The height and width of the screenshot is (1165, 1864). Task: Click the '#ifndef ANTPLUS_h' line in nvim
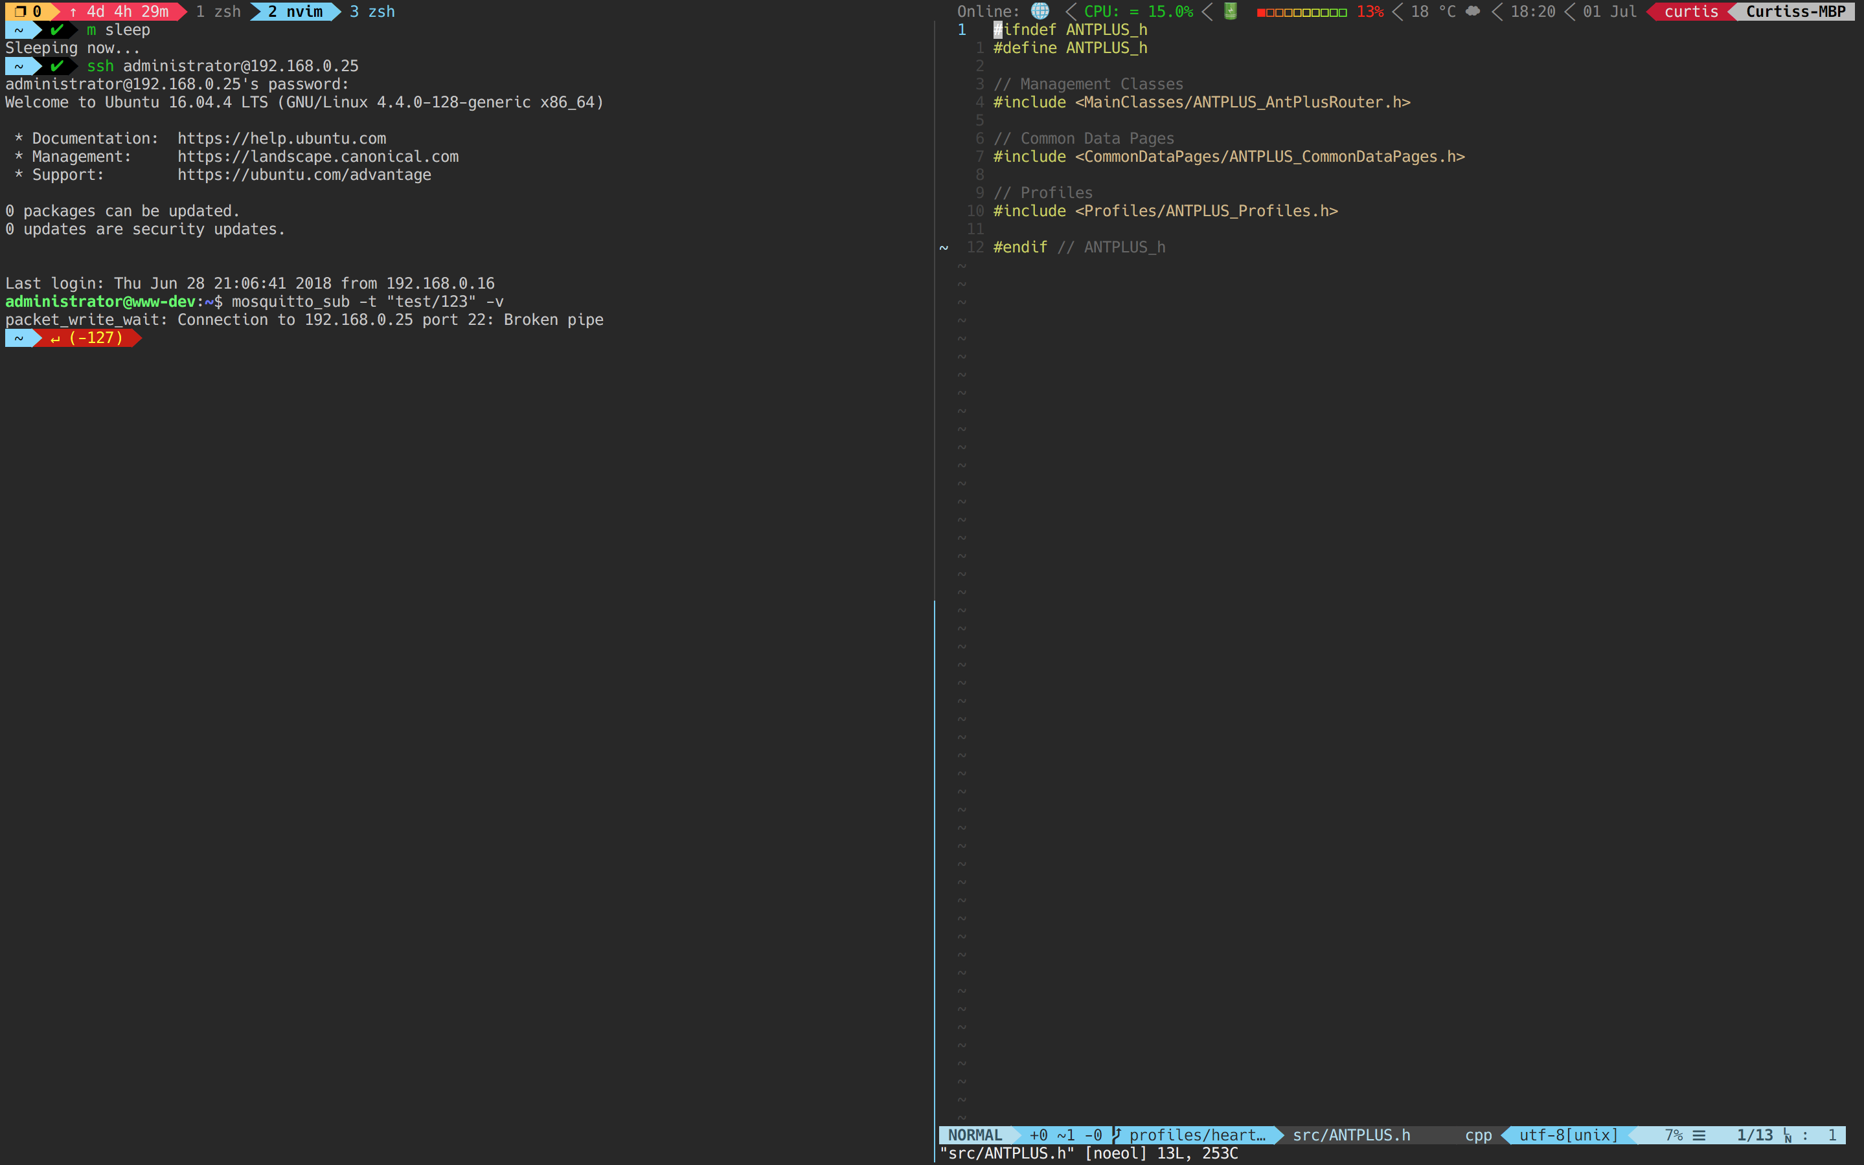(1070, 29)
